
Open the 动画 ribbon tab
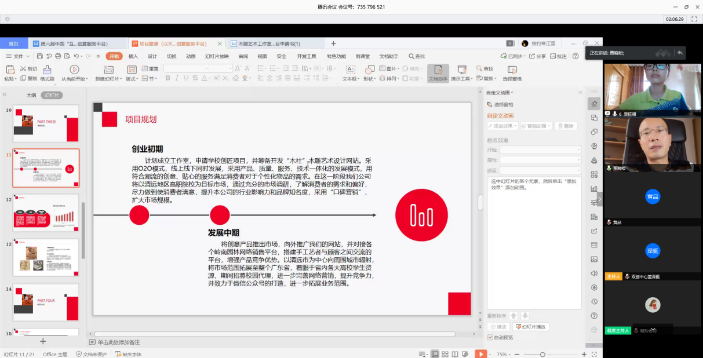(191, 56)
